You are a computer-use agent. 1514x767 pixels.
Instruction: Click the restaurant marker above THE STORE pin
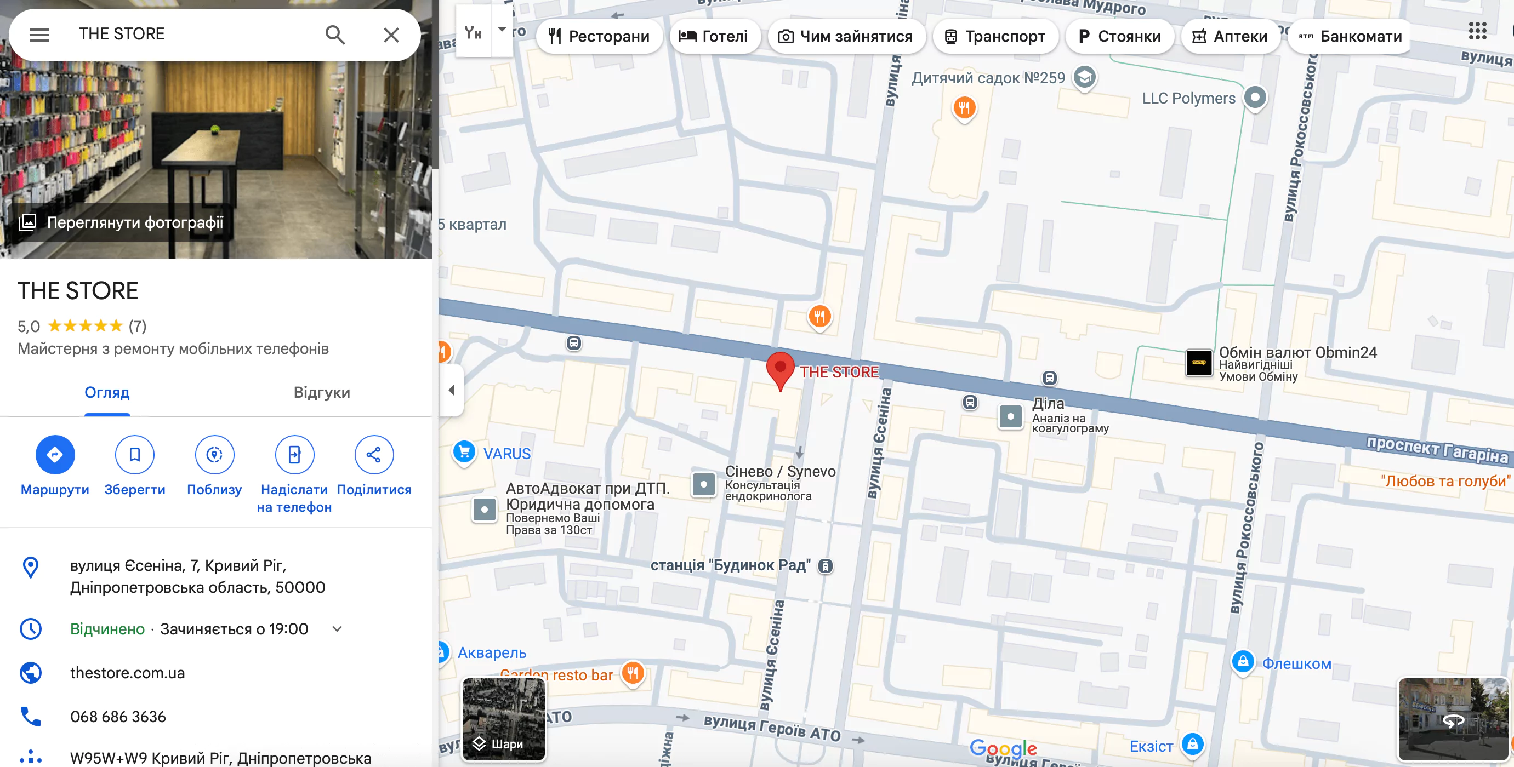(x=819, y=317)
